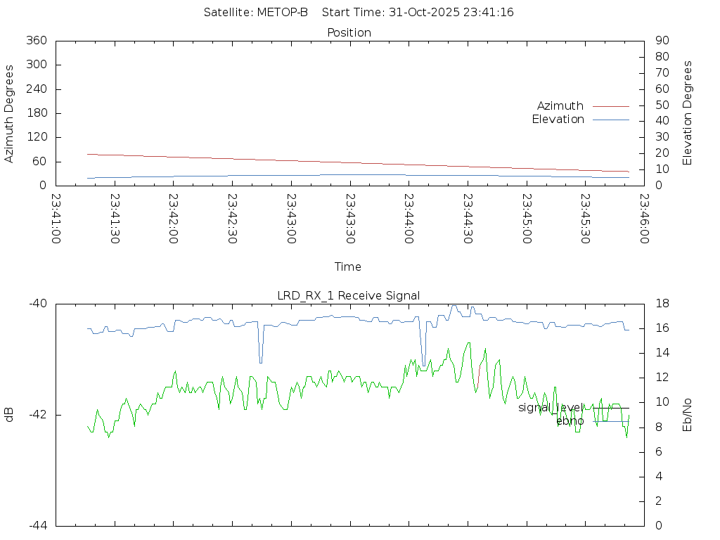Click the satellite METOP-B header text
720x540 pixels.
click(x=256, y=13)
